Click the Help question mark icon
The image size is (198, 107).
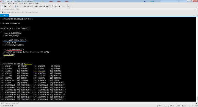[68, 6]
